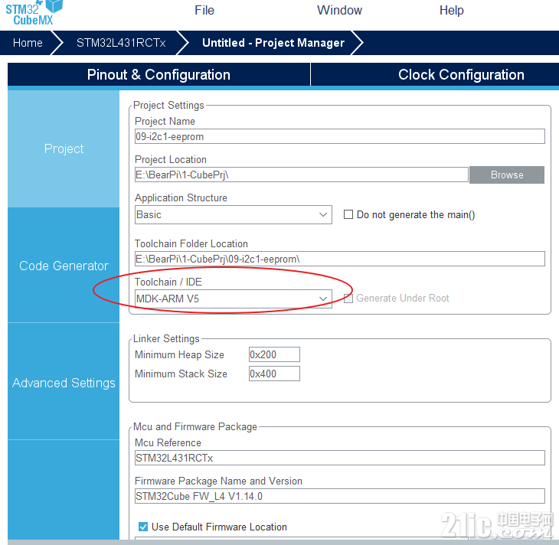Open the File menu
The width and height of the screenshot is (559, 545).
click(204, 11)
